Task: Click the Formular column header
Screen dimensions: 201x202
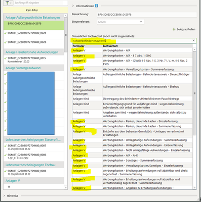Action: click(x=87, y=46)
